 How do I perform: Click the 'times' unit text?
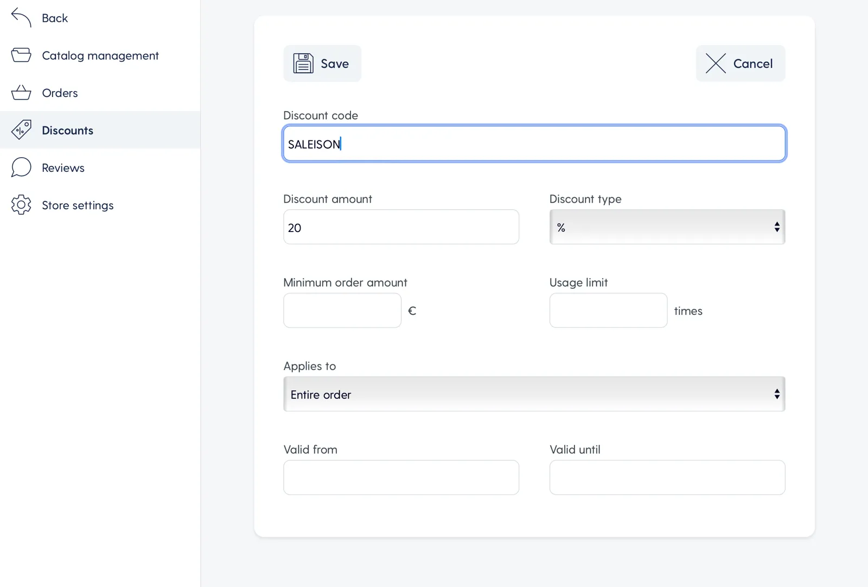click(688, 311)
